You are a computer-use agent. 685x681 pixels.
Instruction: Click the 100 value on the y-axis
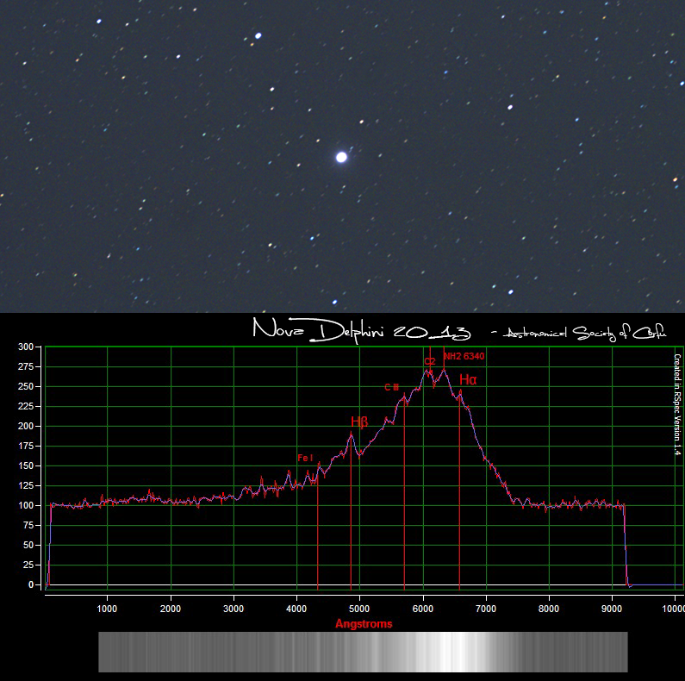(25, 505)
